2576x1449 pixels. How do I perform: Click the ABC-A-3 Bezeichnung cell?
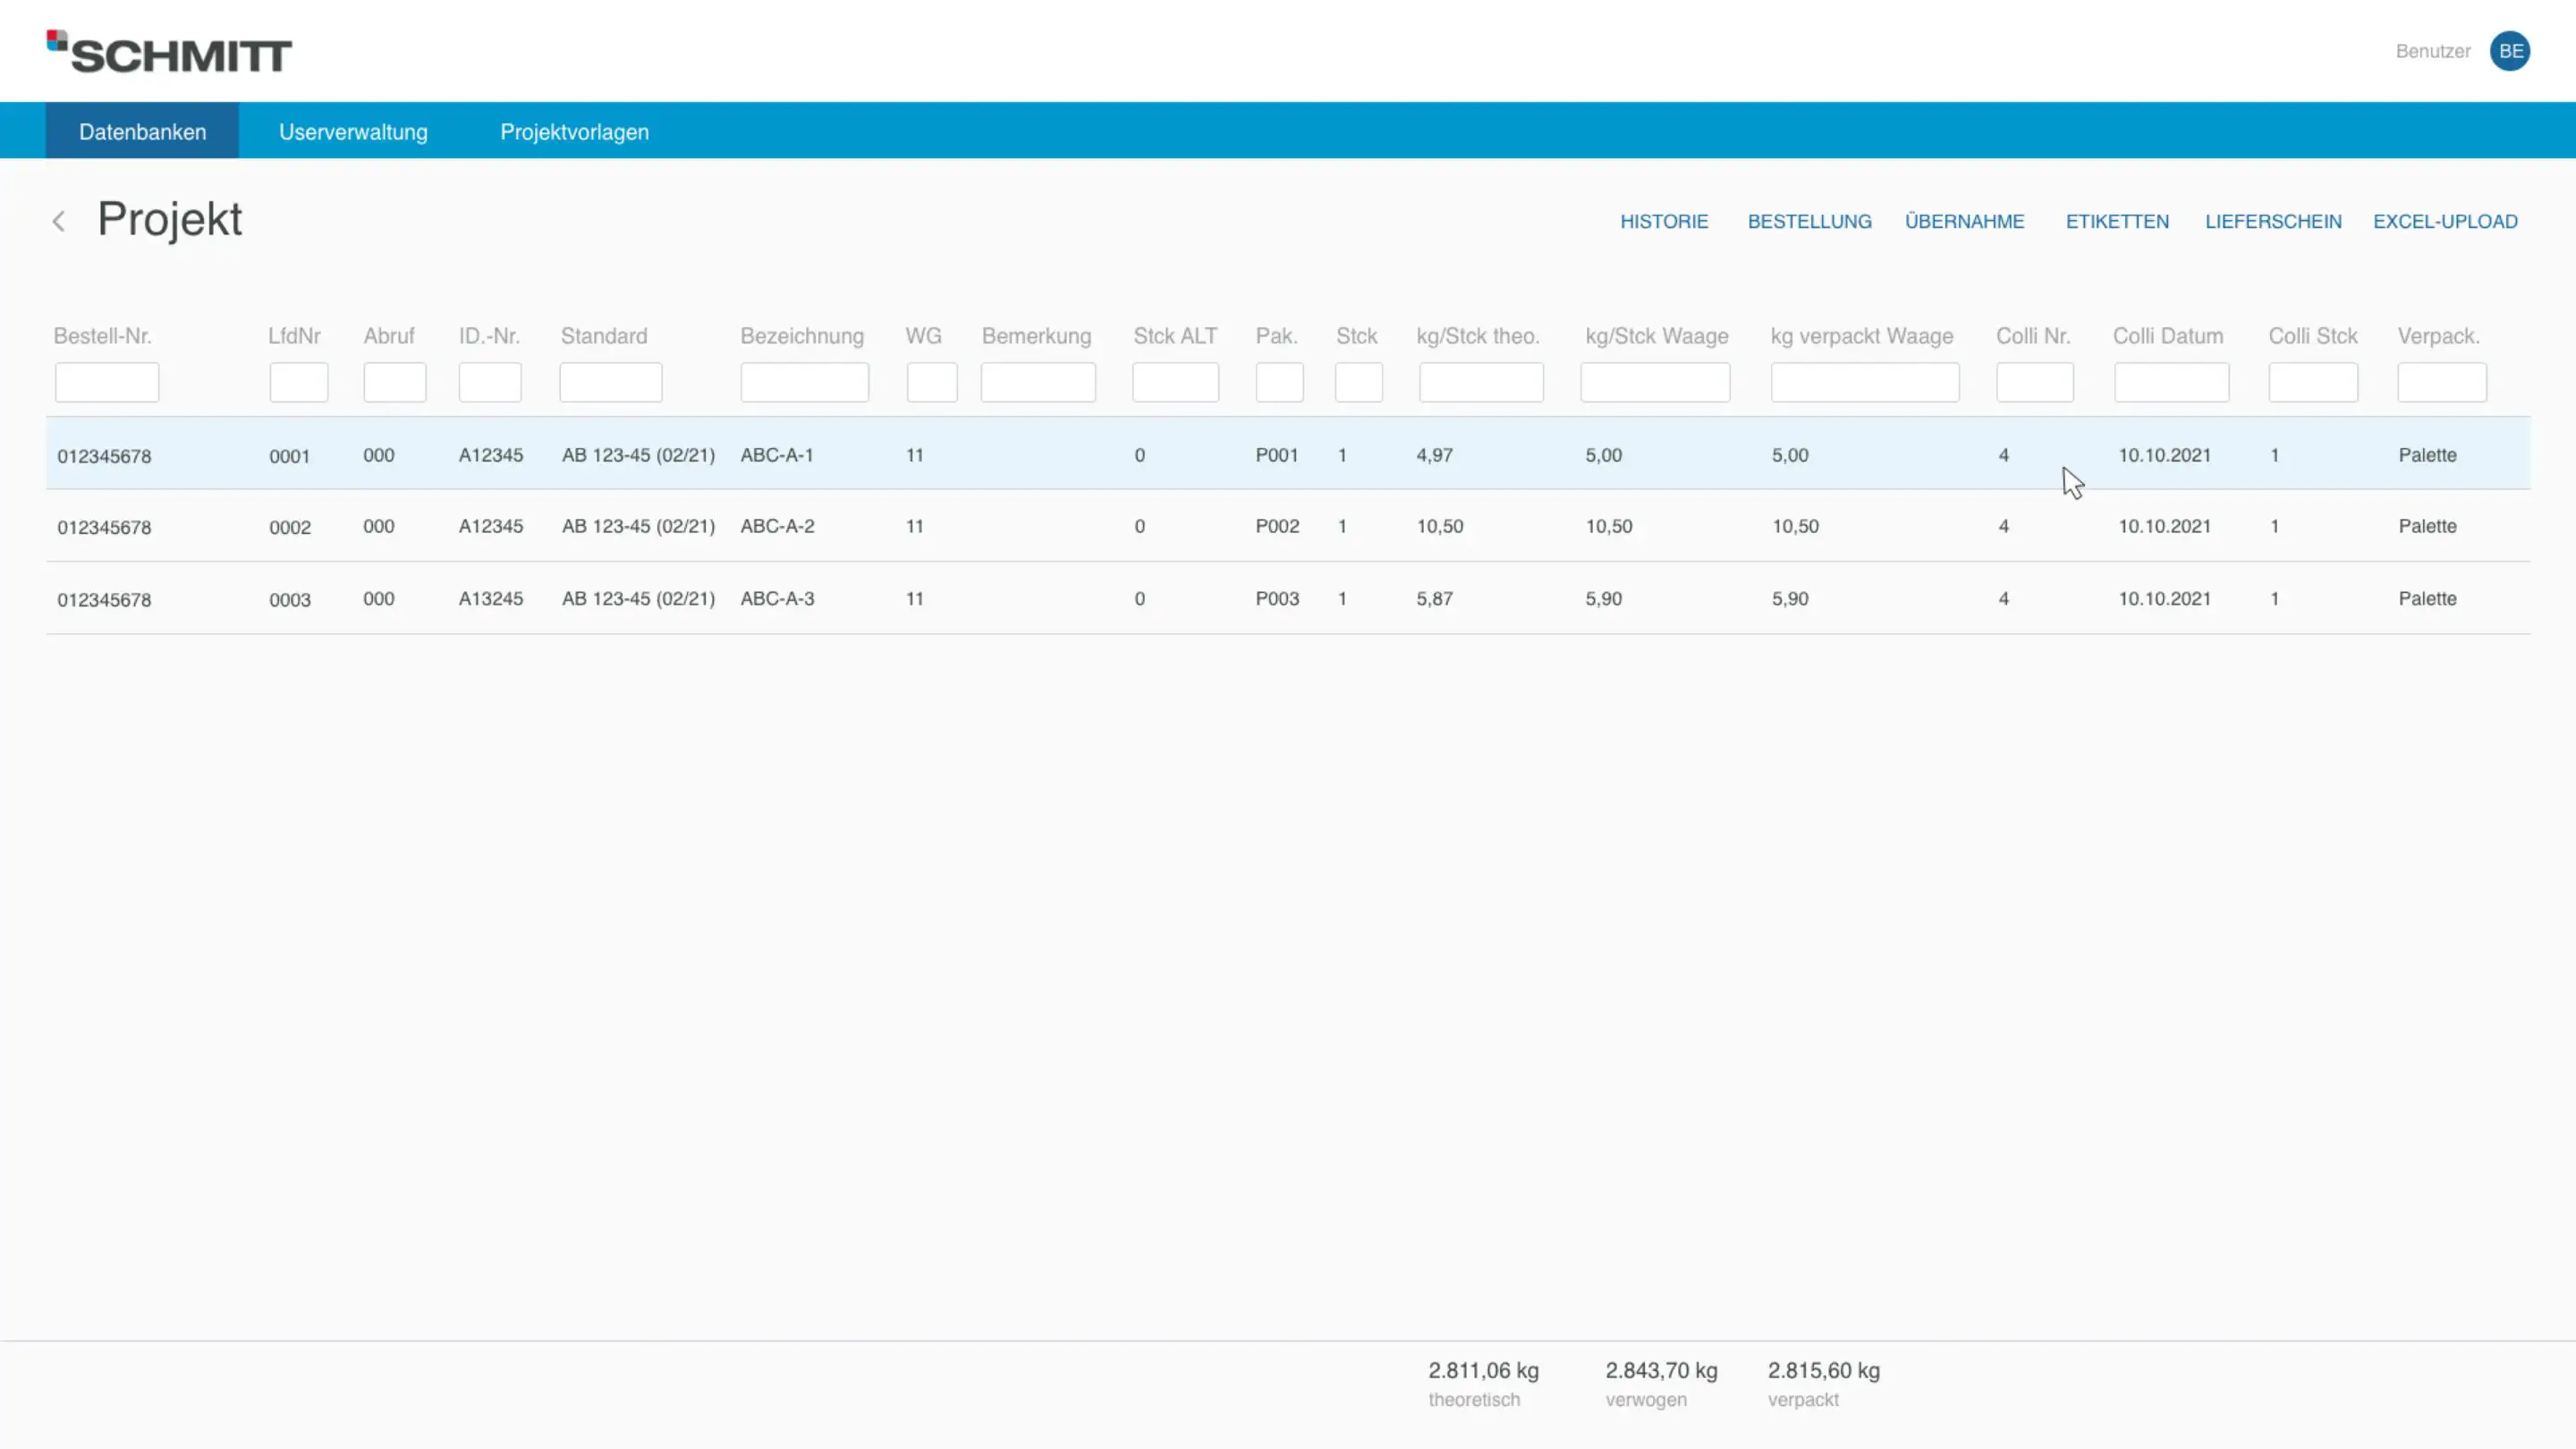tap(777, 598)
